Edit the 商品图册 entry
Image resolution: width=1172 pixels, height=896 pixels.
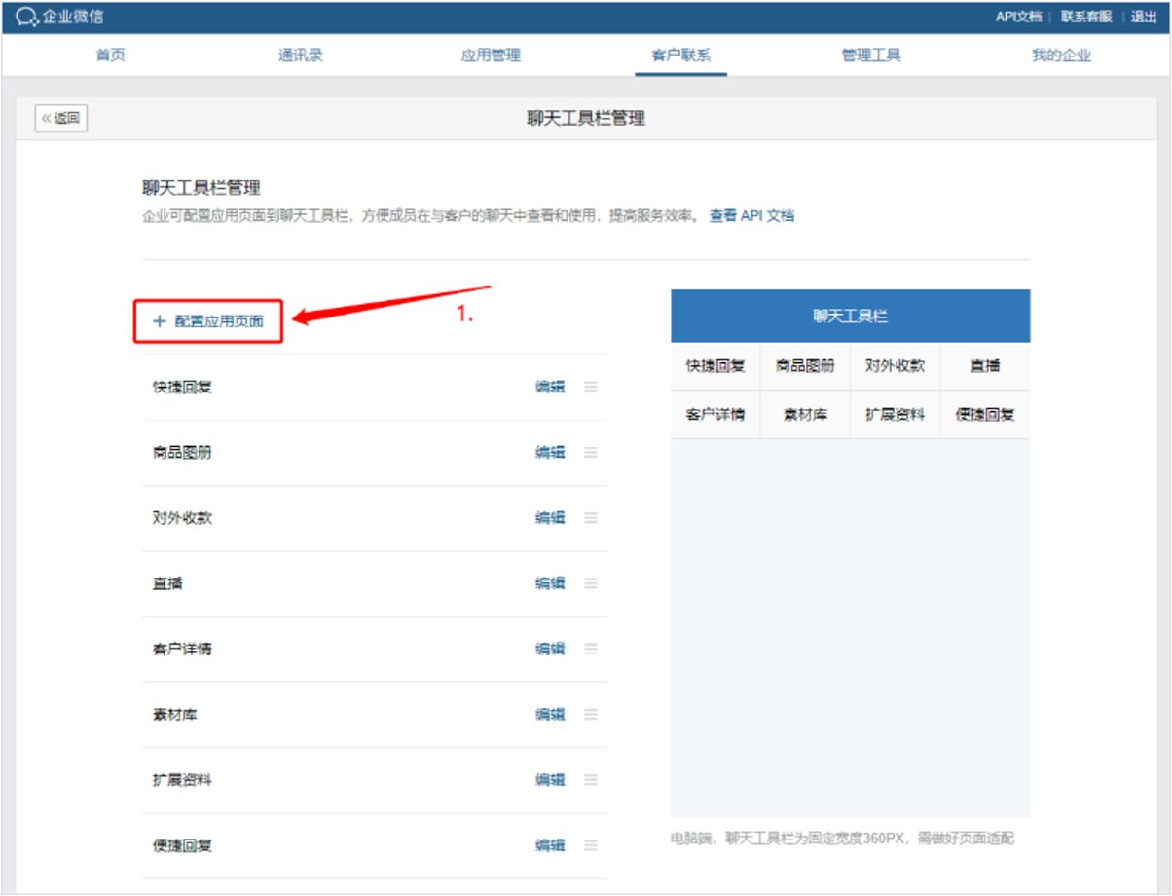(550, 452)
